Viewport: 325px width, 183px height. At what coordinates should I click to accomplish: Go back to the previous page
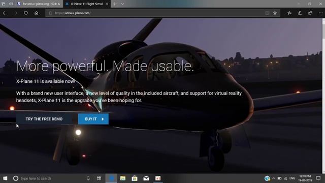pos(5,13)
